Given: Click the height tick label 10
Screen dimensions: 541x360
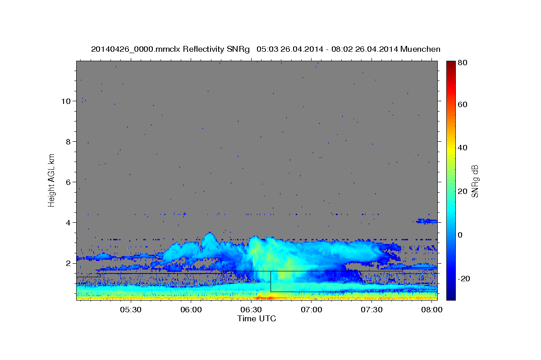Looking at the screenshot, I should (x=66, y=101).
